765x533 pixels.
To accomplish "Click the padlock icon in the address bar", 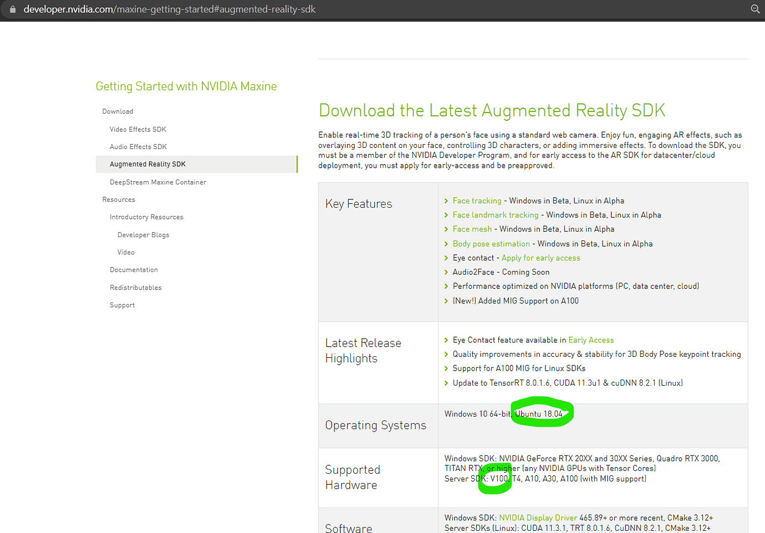I will [12, 9].
